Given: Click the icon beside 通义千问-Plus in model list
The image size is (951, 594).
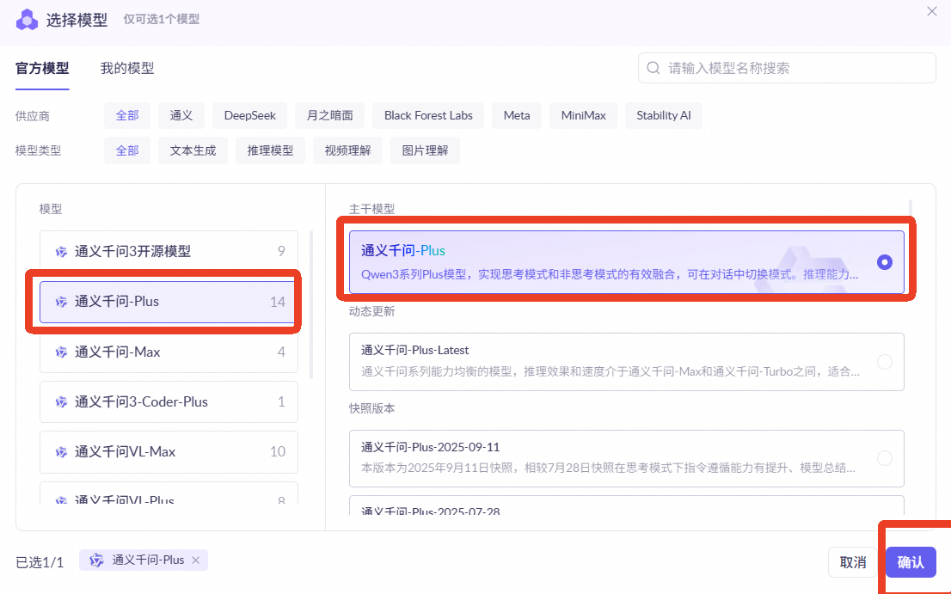Looking at the screenshot, I should (61, 302).
